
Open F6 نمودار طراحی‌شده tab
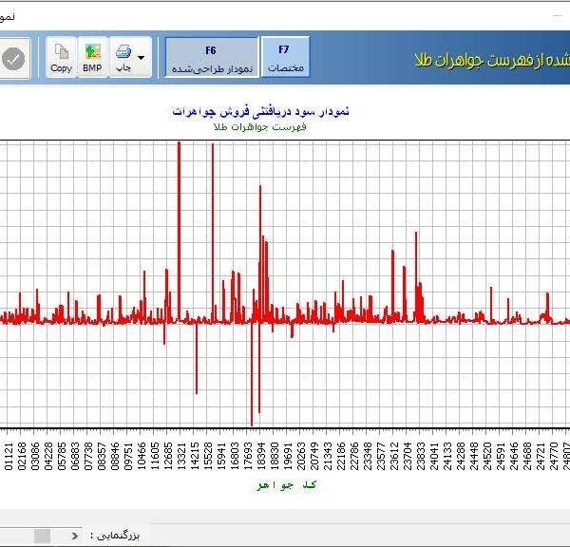point(212,57)
